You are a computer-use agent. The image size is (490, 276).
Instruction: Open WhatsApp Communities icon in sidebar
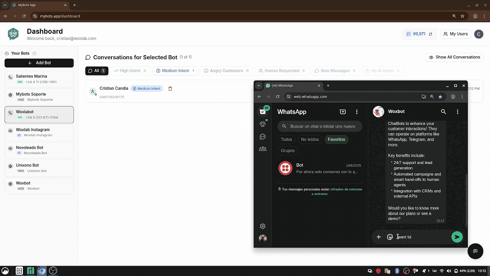point(263,149)
